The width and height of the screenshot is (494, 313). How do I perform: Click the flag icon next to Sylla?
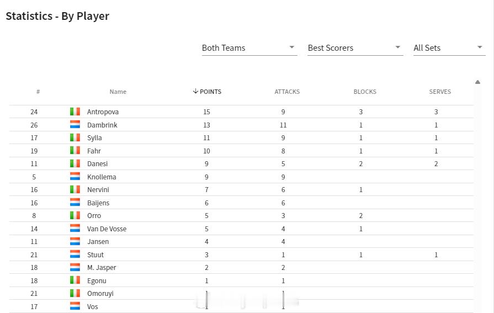[75, 137]
